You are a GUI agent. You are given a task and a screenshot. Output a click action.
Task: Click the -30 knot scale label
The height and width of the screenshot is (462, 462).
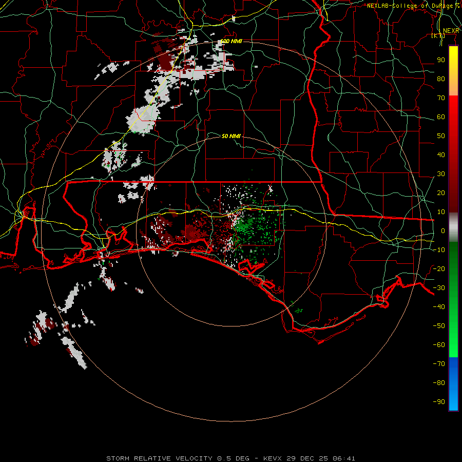click(439, 288)
